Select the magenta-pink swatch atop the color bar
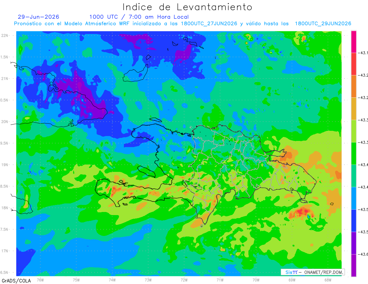 click(x=354, y=42)
